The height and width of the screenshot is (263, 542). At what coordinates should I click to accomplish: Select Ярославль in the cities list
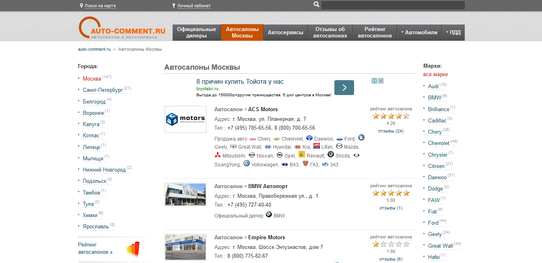[x=96, y=227]
